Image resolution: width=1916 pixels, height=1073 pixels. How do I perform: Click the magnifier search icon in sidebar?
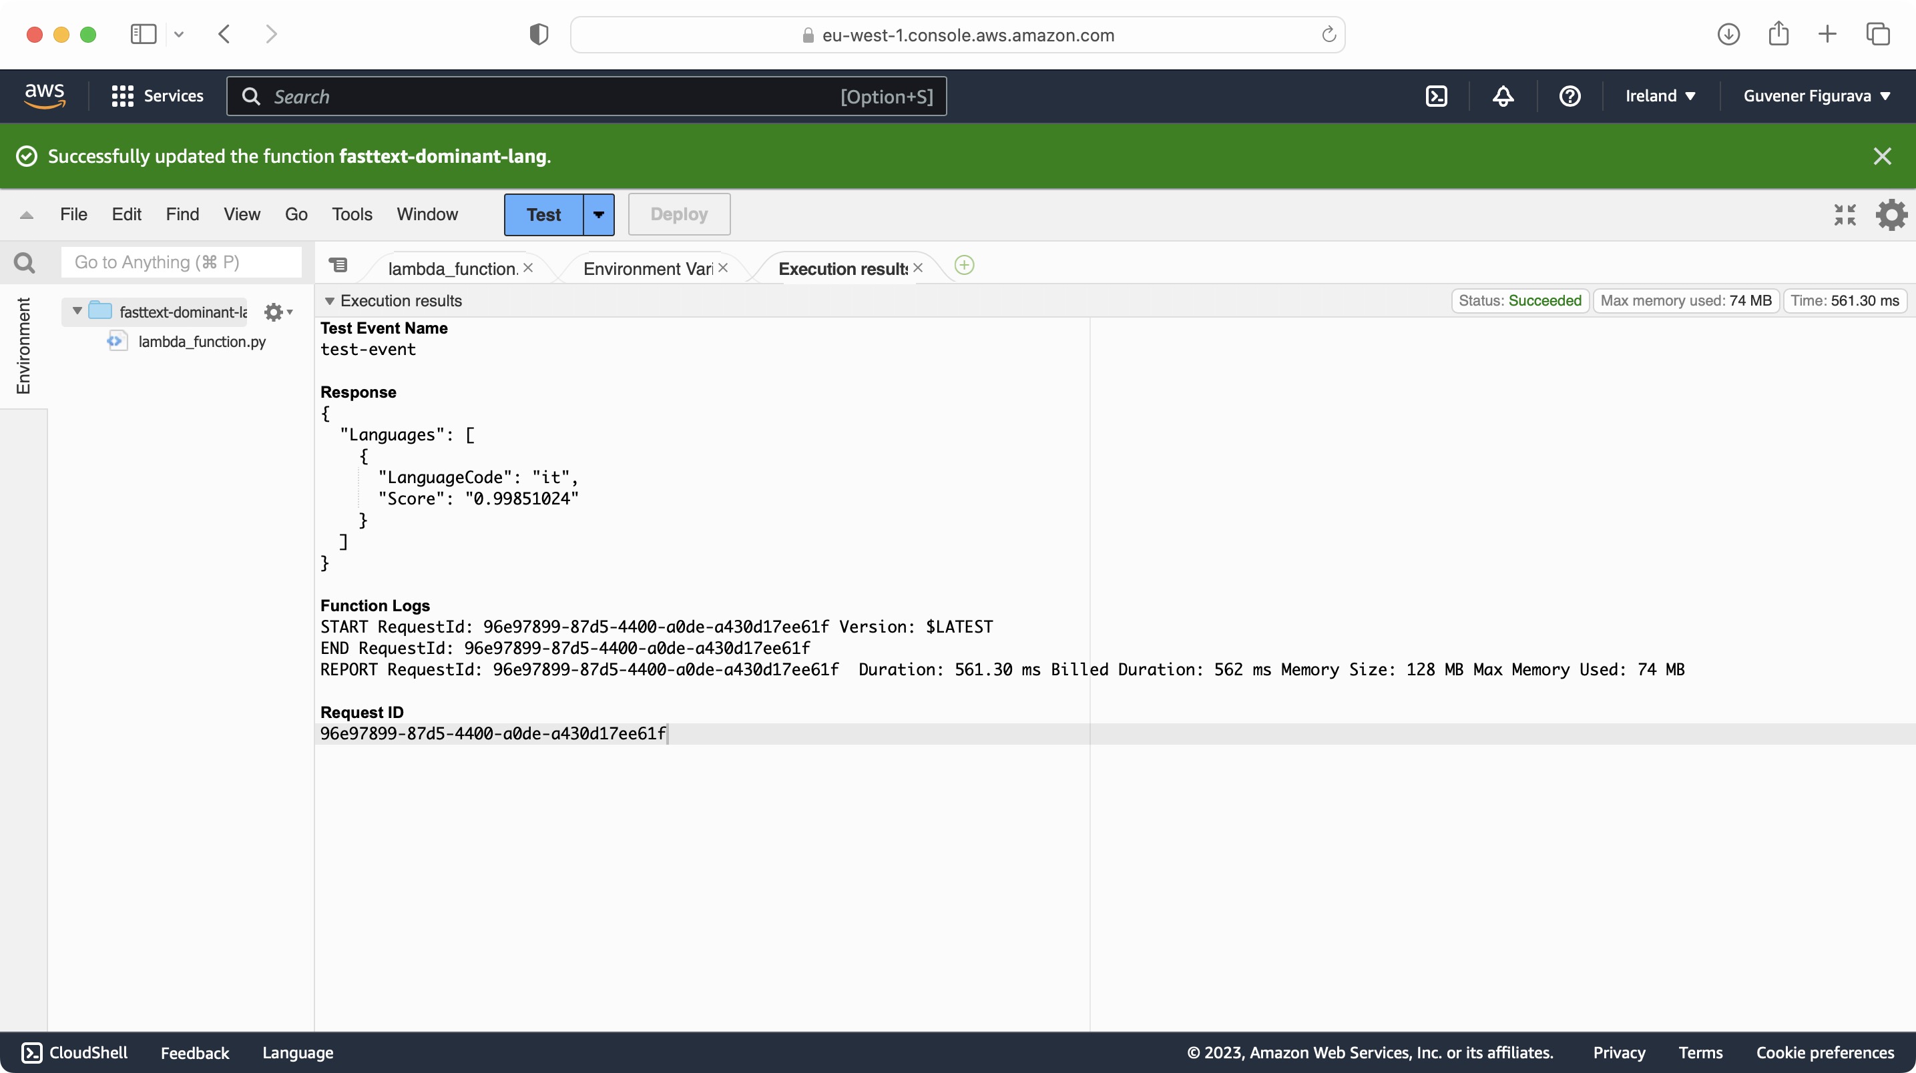coord(25,262)
